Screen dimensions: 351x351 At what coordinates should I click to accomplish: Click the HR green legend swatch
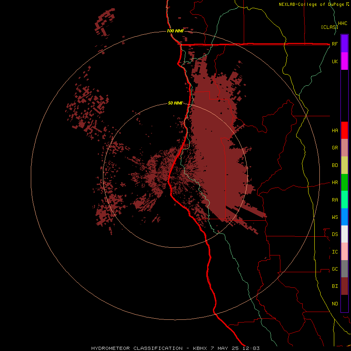[x=344, y=183]
